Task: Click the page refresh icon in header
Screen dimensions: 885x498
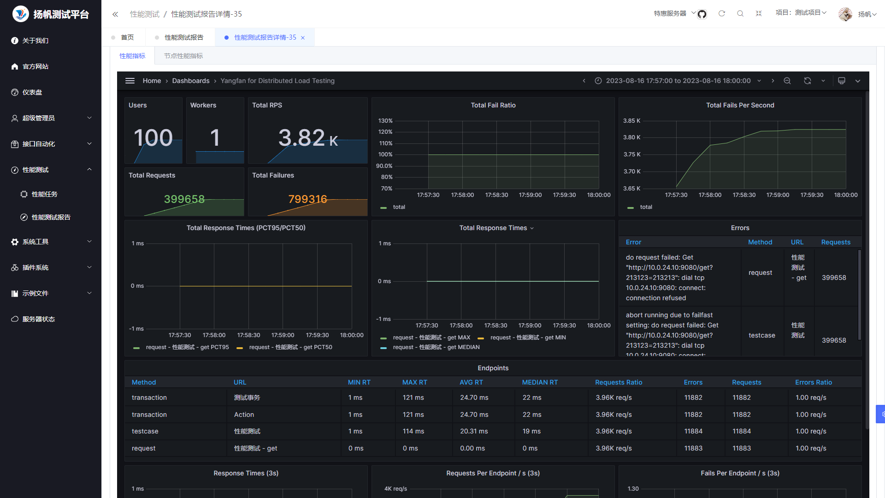Action: coord(722,14)
